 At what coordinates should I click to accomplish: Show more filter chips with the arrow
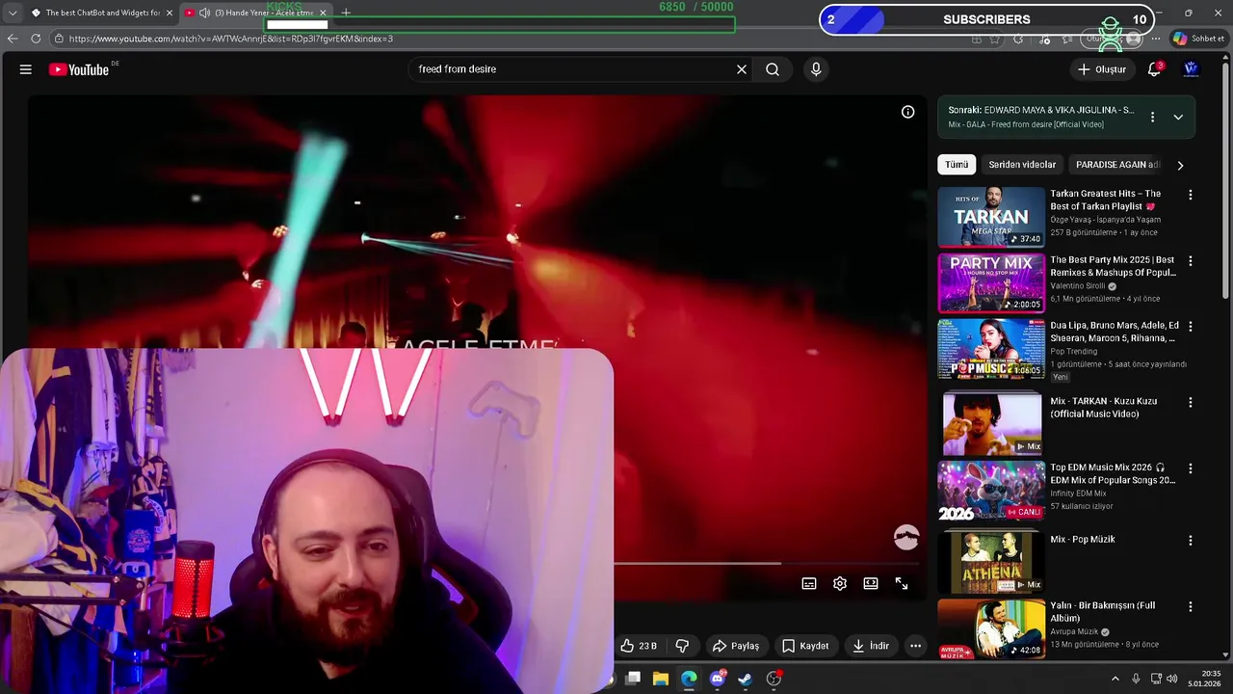[1180, 165]
